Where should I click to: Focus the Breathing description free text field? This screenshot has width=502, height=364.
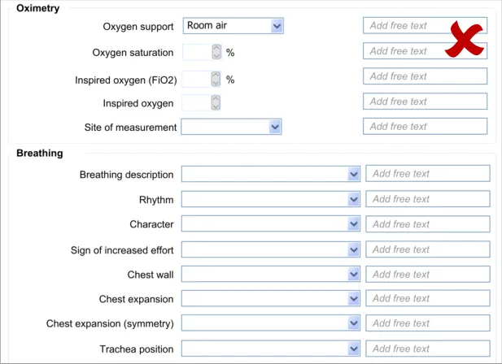tap(428, 174)
